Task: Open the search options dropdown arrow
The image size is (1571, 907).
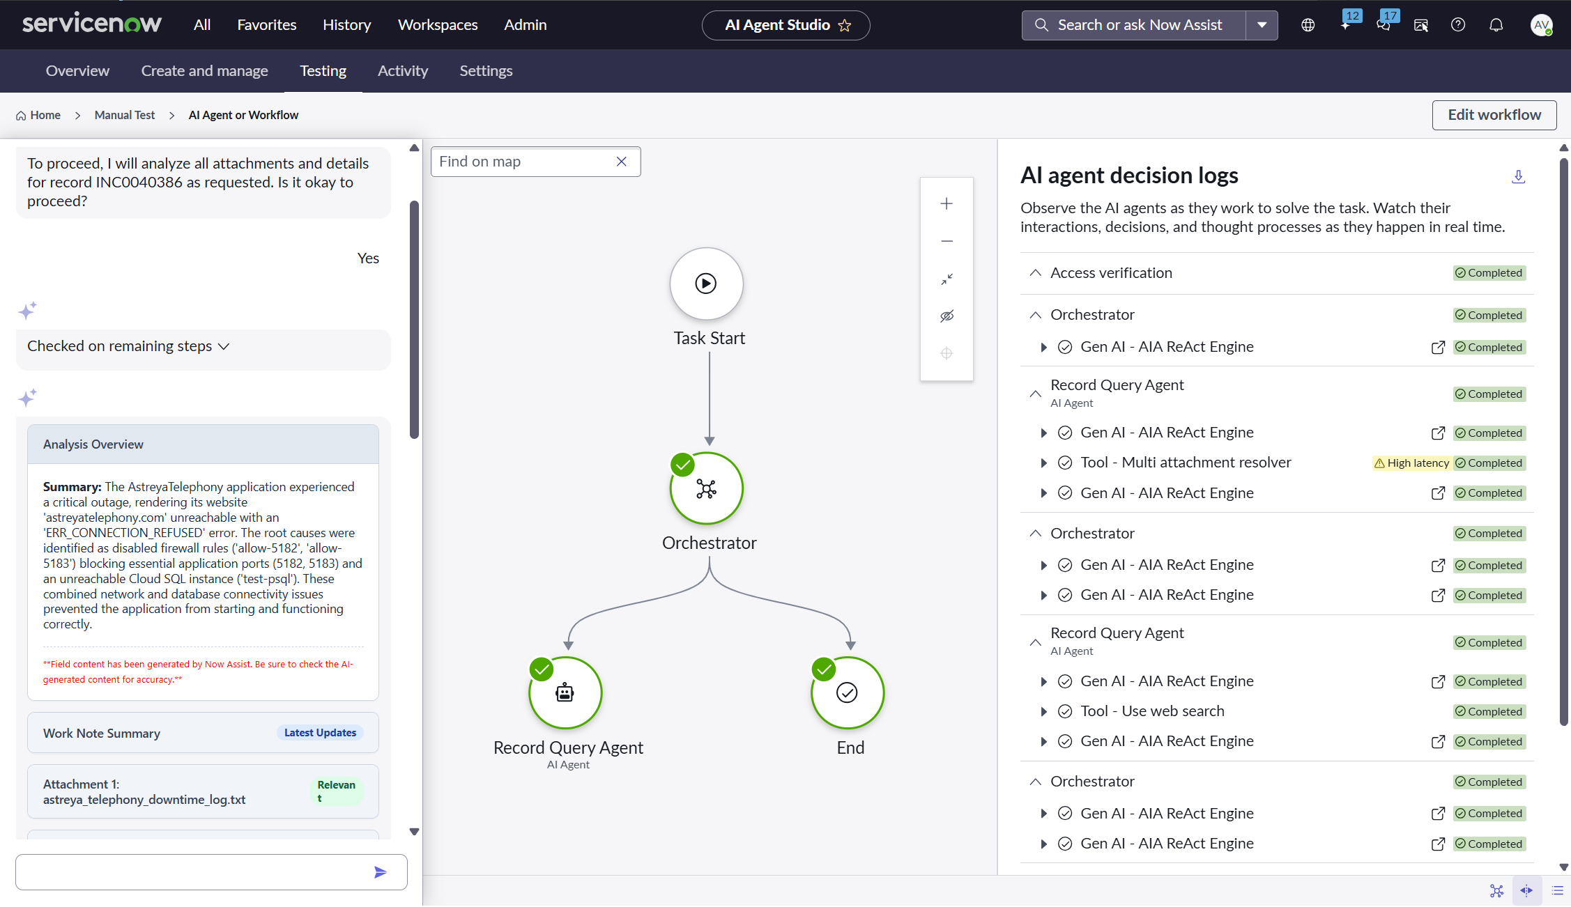Action: (x=1262, y=25)
